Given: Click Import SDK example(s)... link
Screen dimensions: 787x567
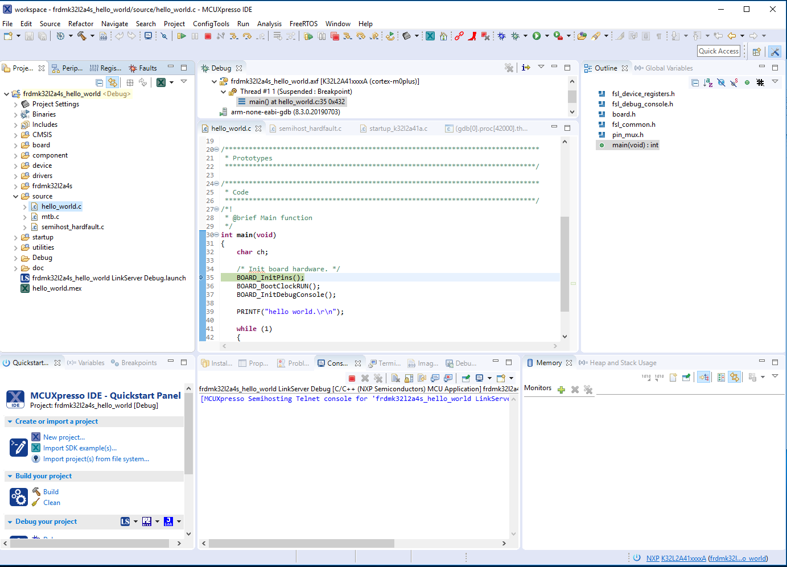Looking at the screenshot, I should click(80, 448).
